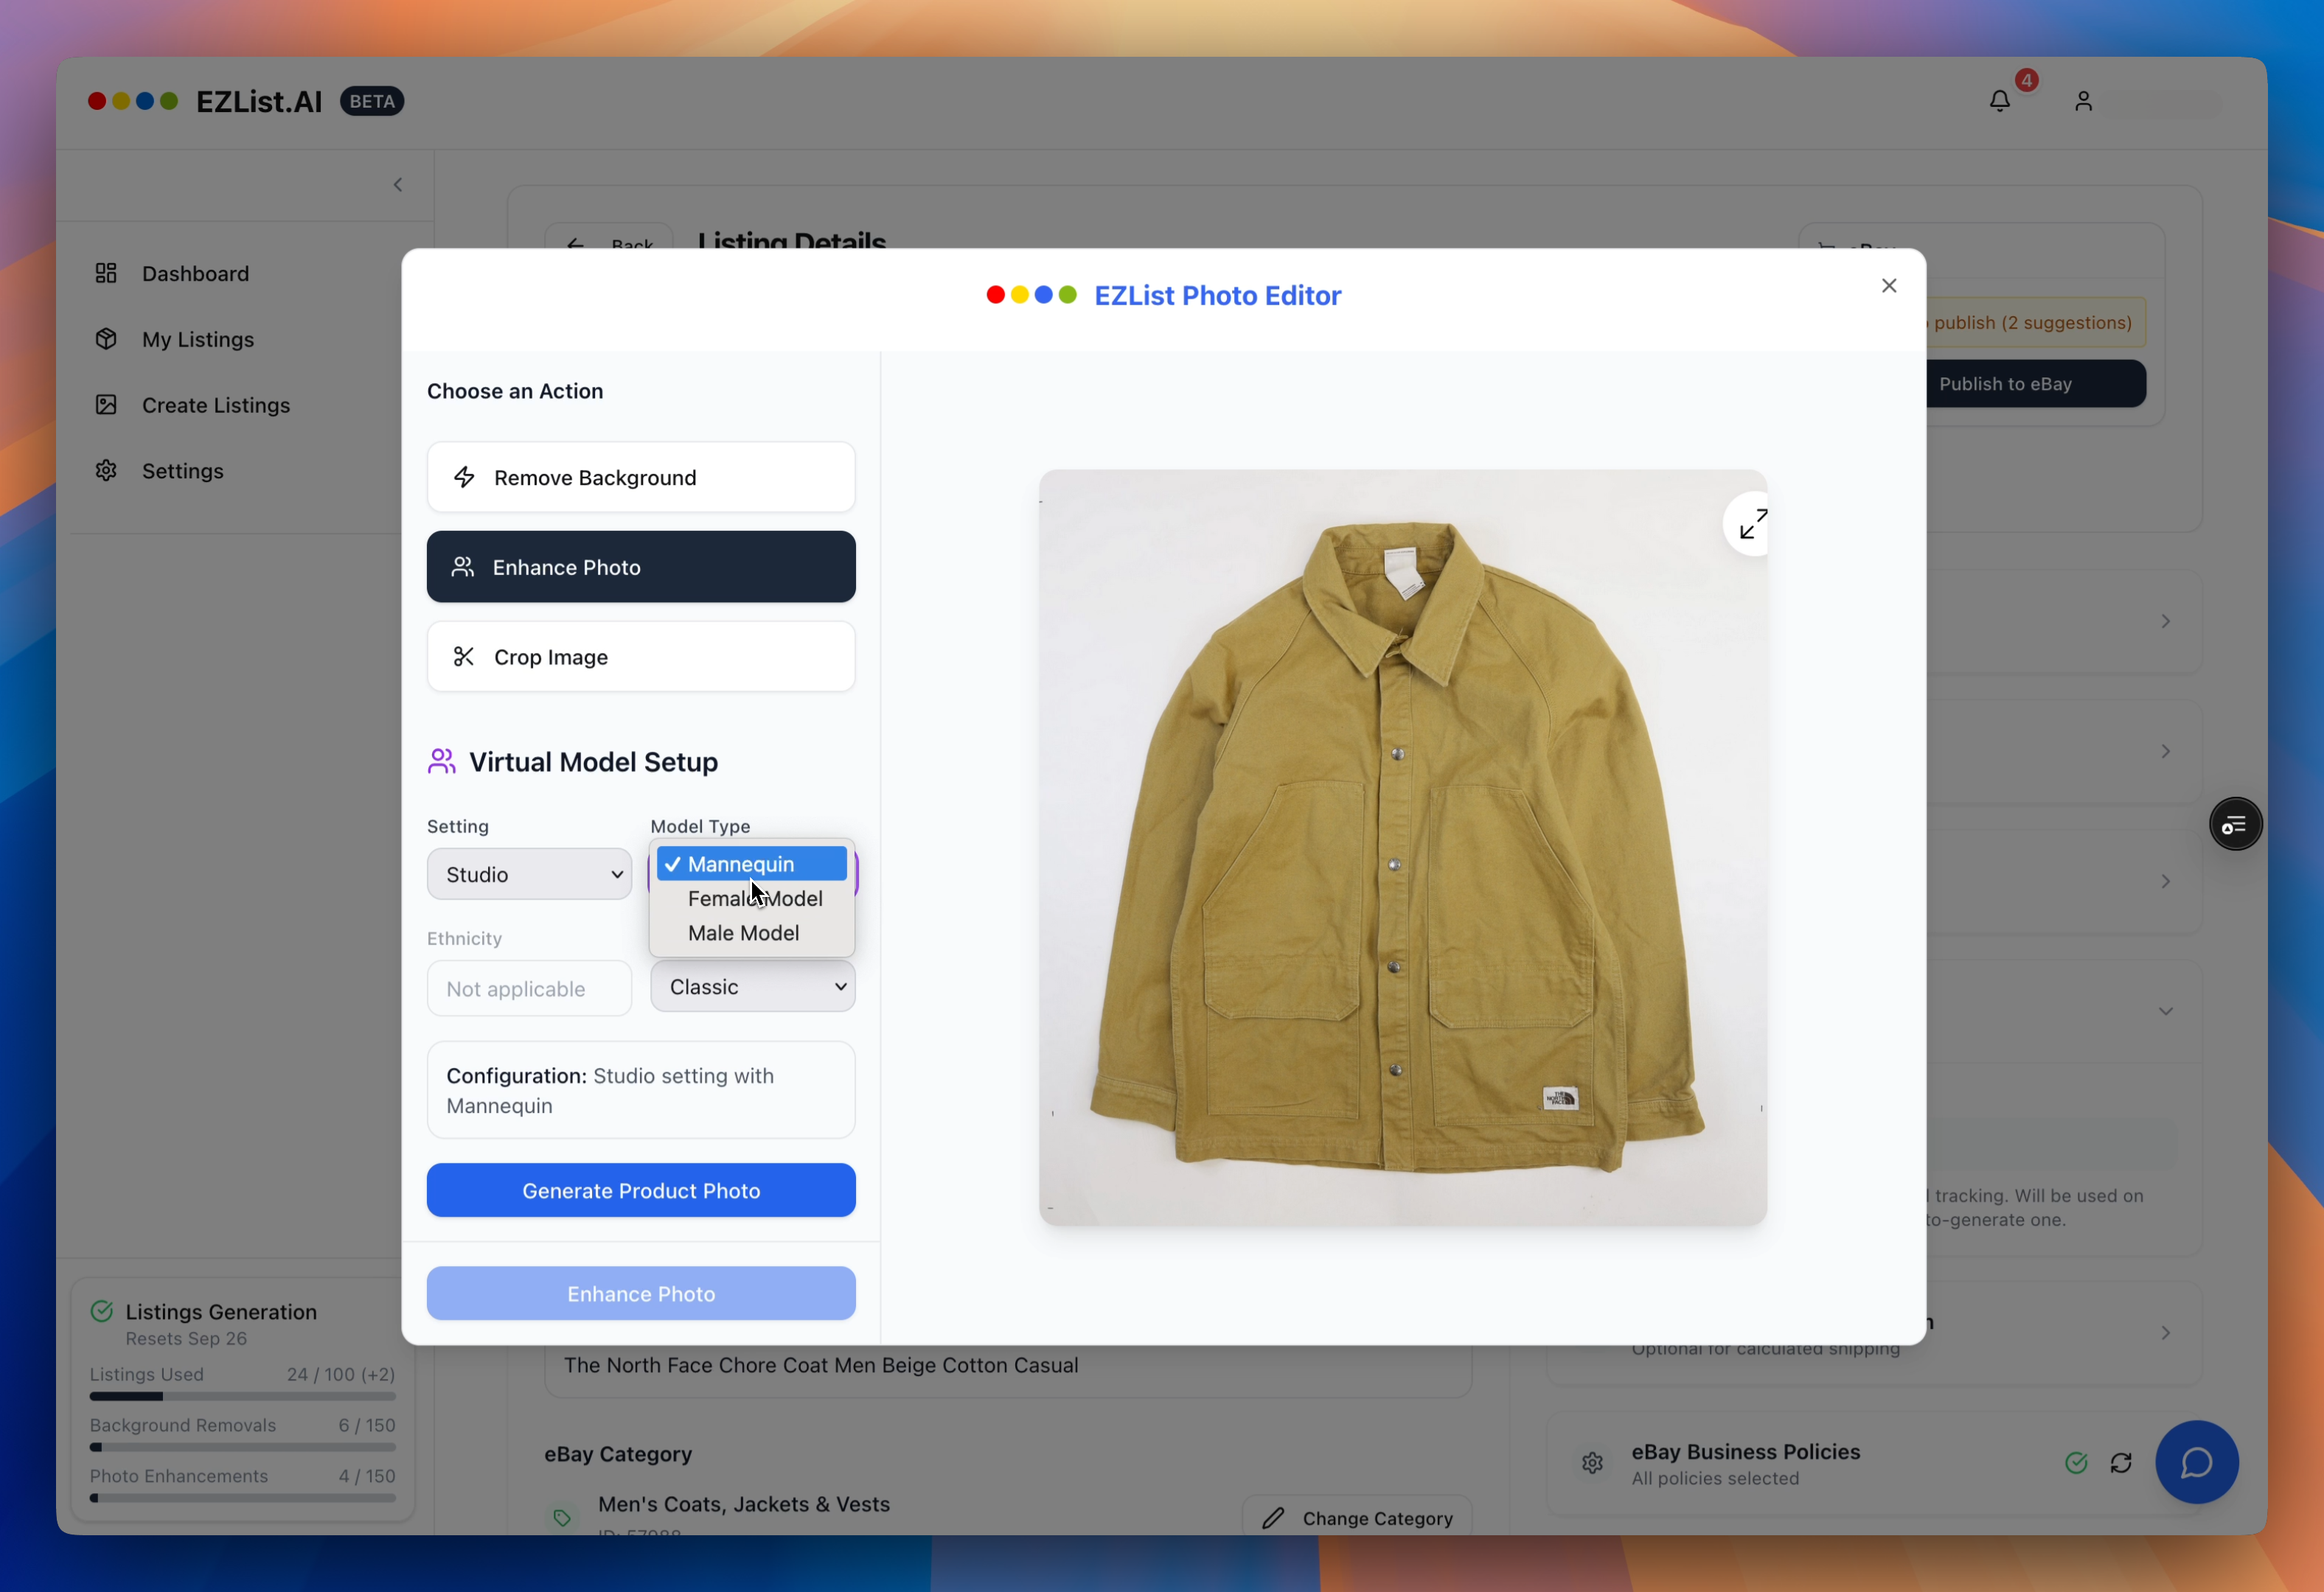Click the refresh business policies icon

[x=2121, y=1463]
